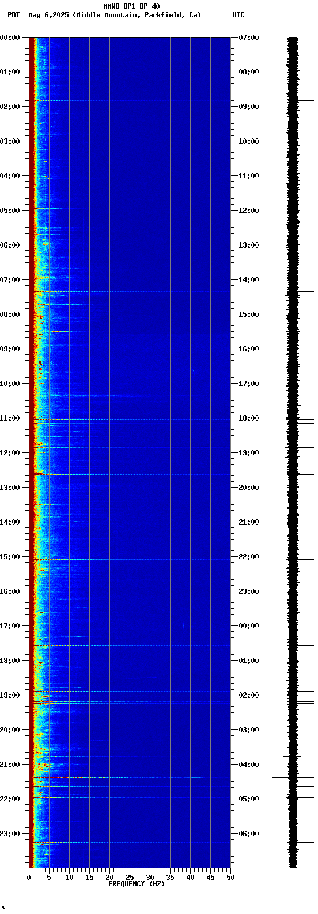
Task: Click the UTC time label '20:00'
Action: tap(248, 488)
